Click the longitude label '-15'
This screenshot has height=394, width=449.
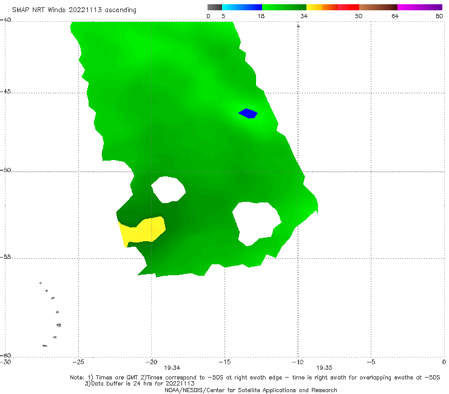pyautogui.click(x=224, y=362)
